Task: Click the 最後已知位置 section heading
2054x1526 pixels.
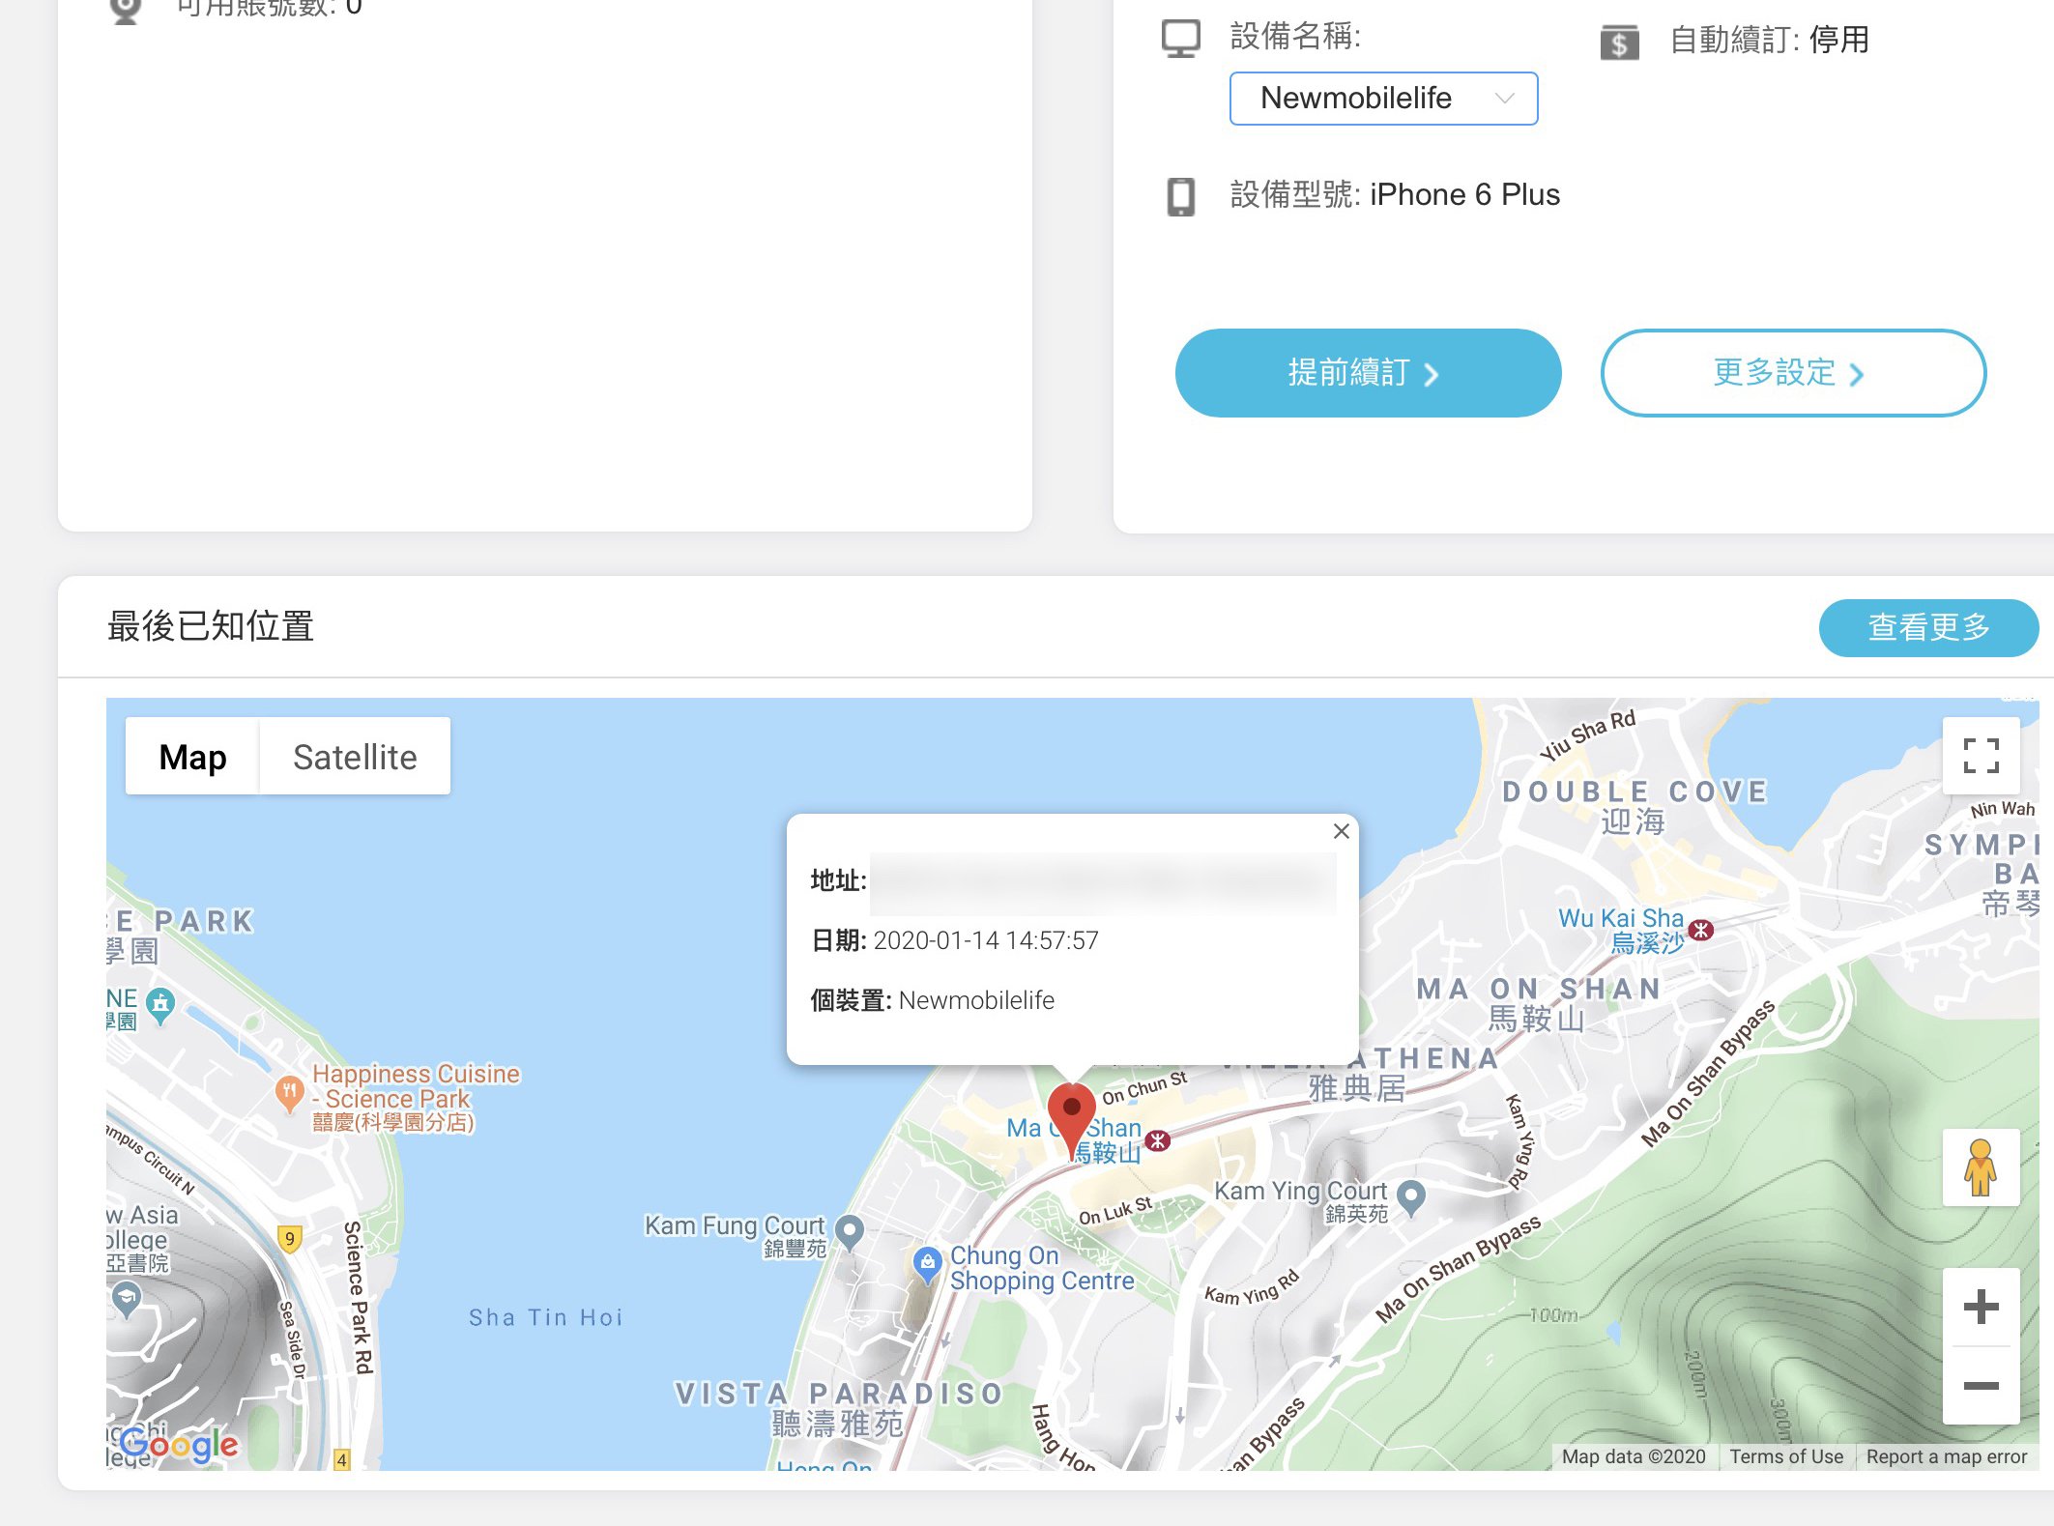Action: [211, 626]
